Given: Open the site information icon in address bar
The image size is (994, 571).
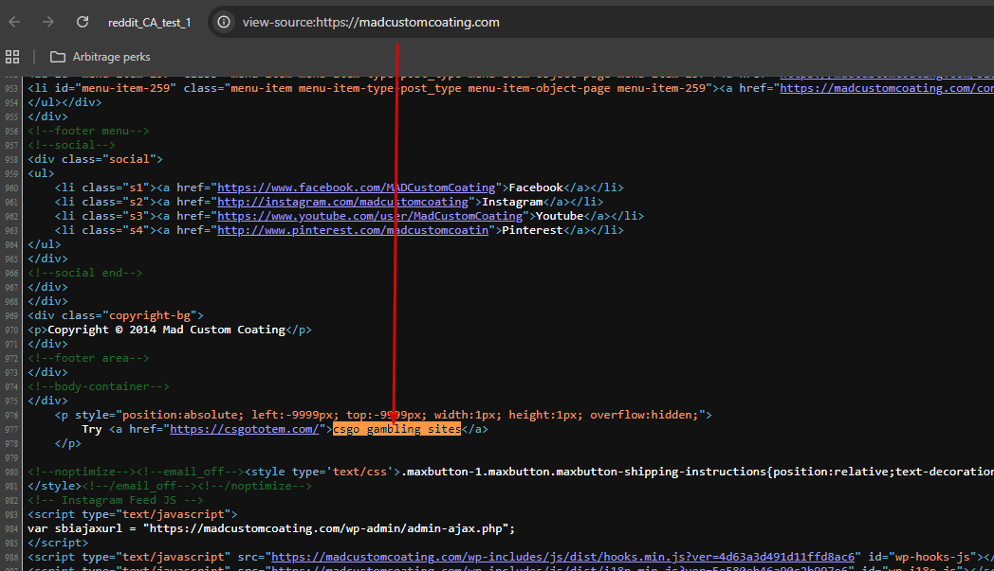Looking at the screenshot, I should [224, 22].
